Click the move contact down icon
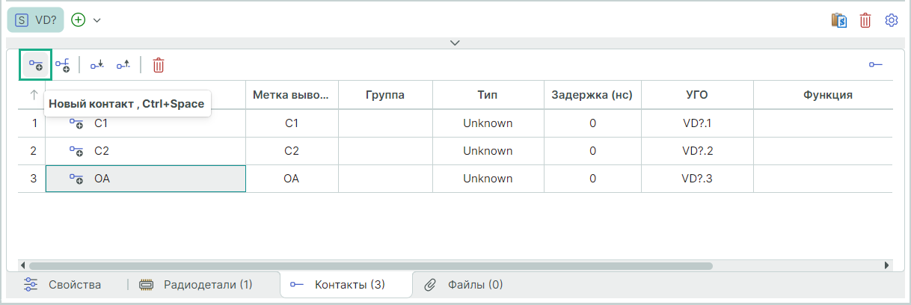This screenshot has height=305, width=911. point(97,65)
